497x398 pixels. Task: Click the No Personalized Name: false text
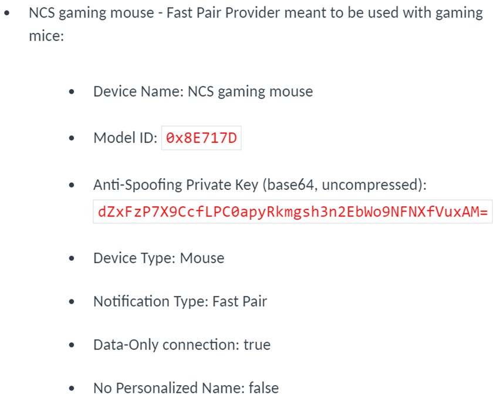186,388
